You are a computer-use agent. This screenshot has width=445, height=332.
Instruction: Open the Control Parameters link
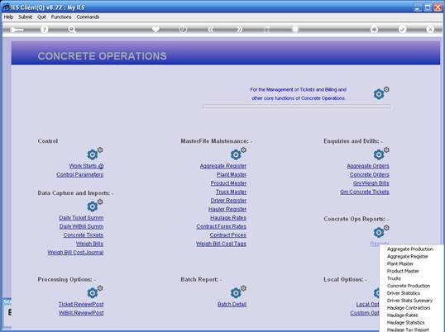click(x=79, y=175)
